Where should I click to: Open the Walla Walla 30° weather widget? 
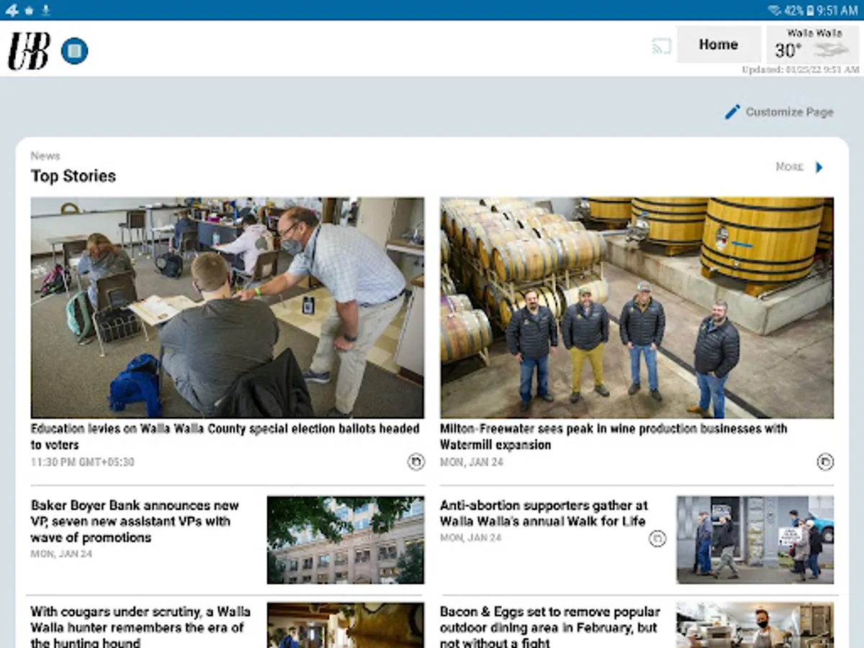[813, 45]
